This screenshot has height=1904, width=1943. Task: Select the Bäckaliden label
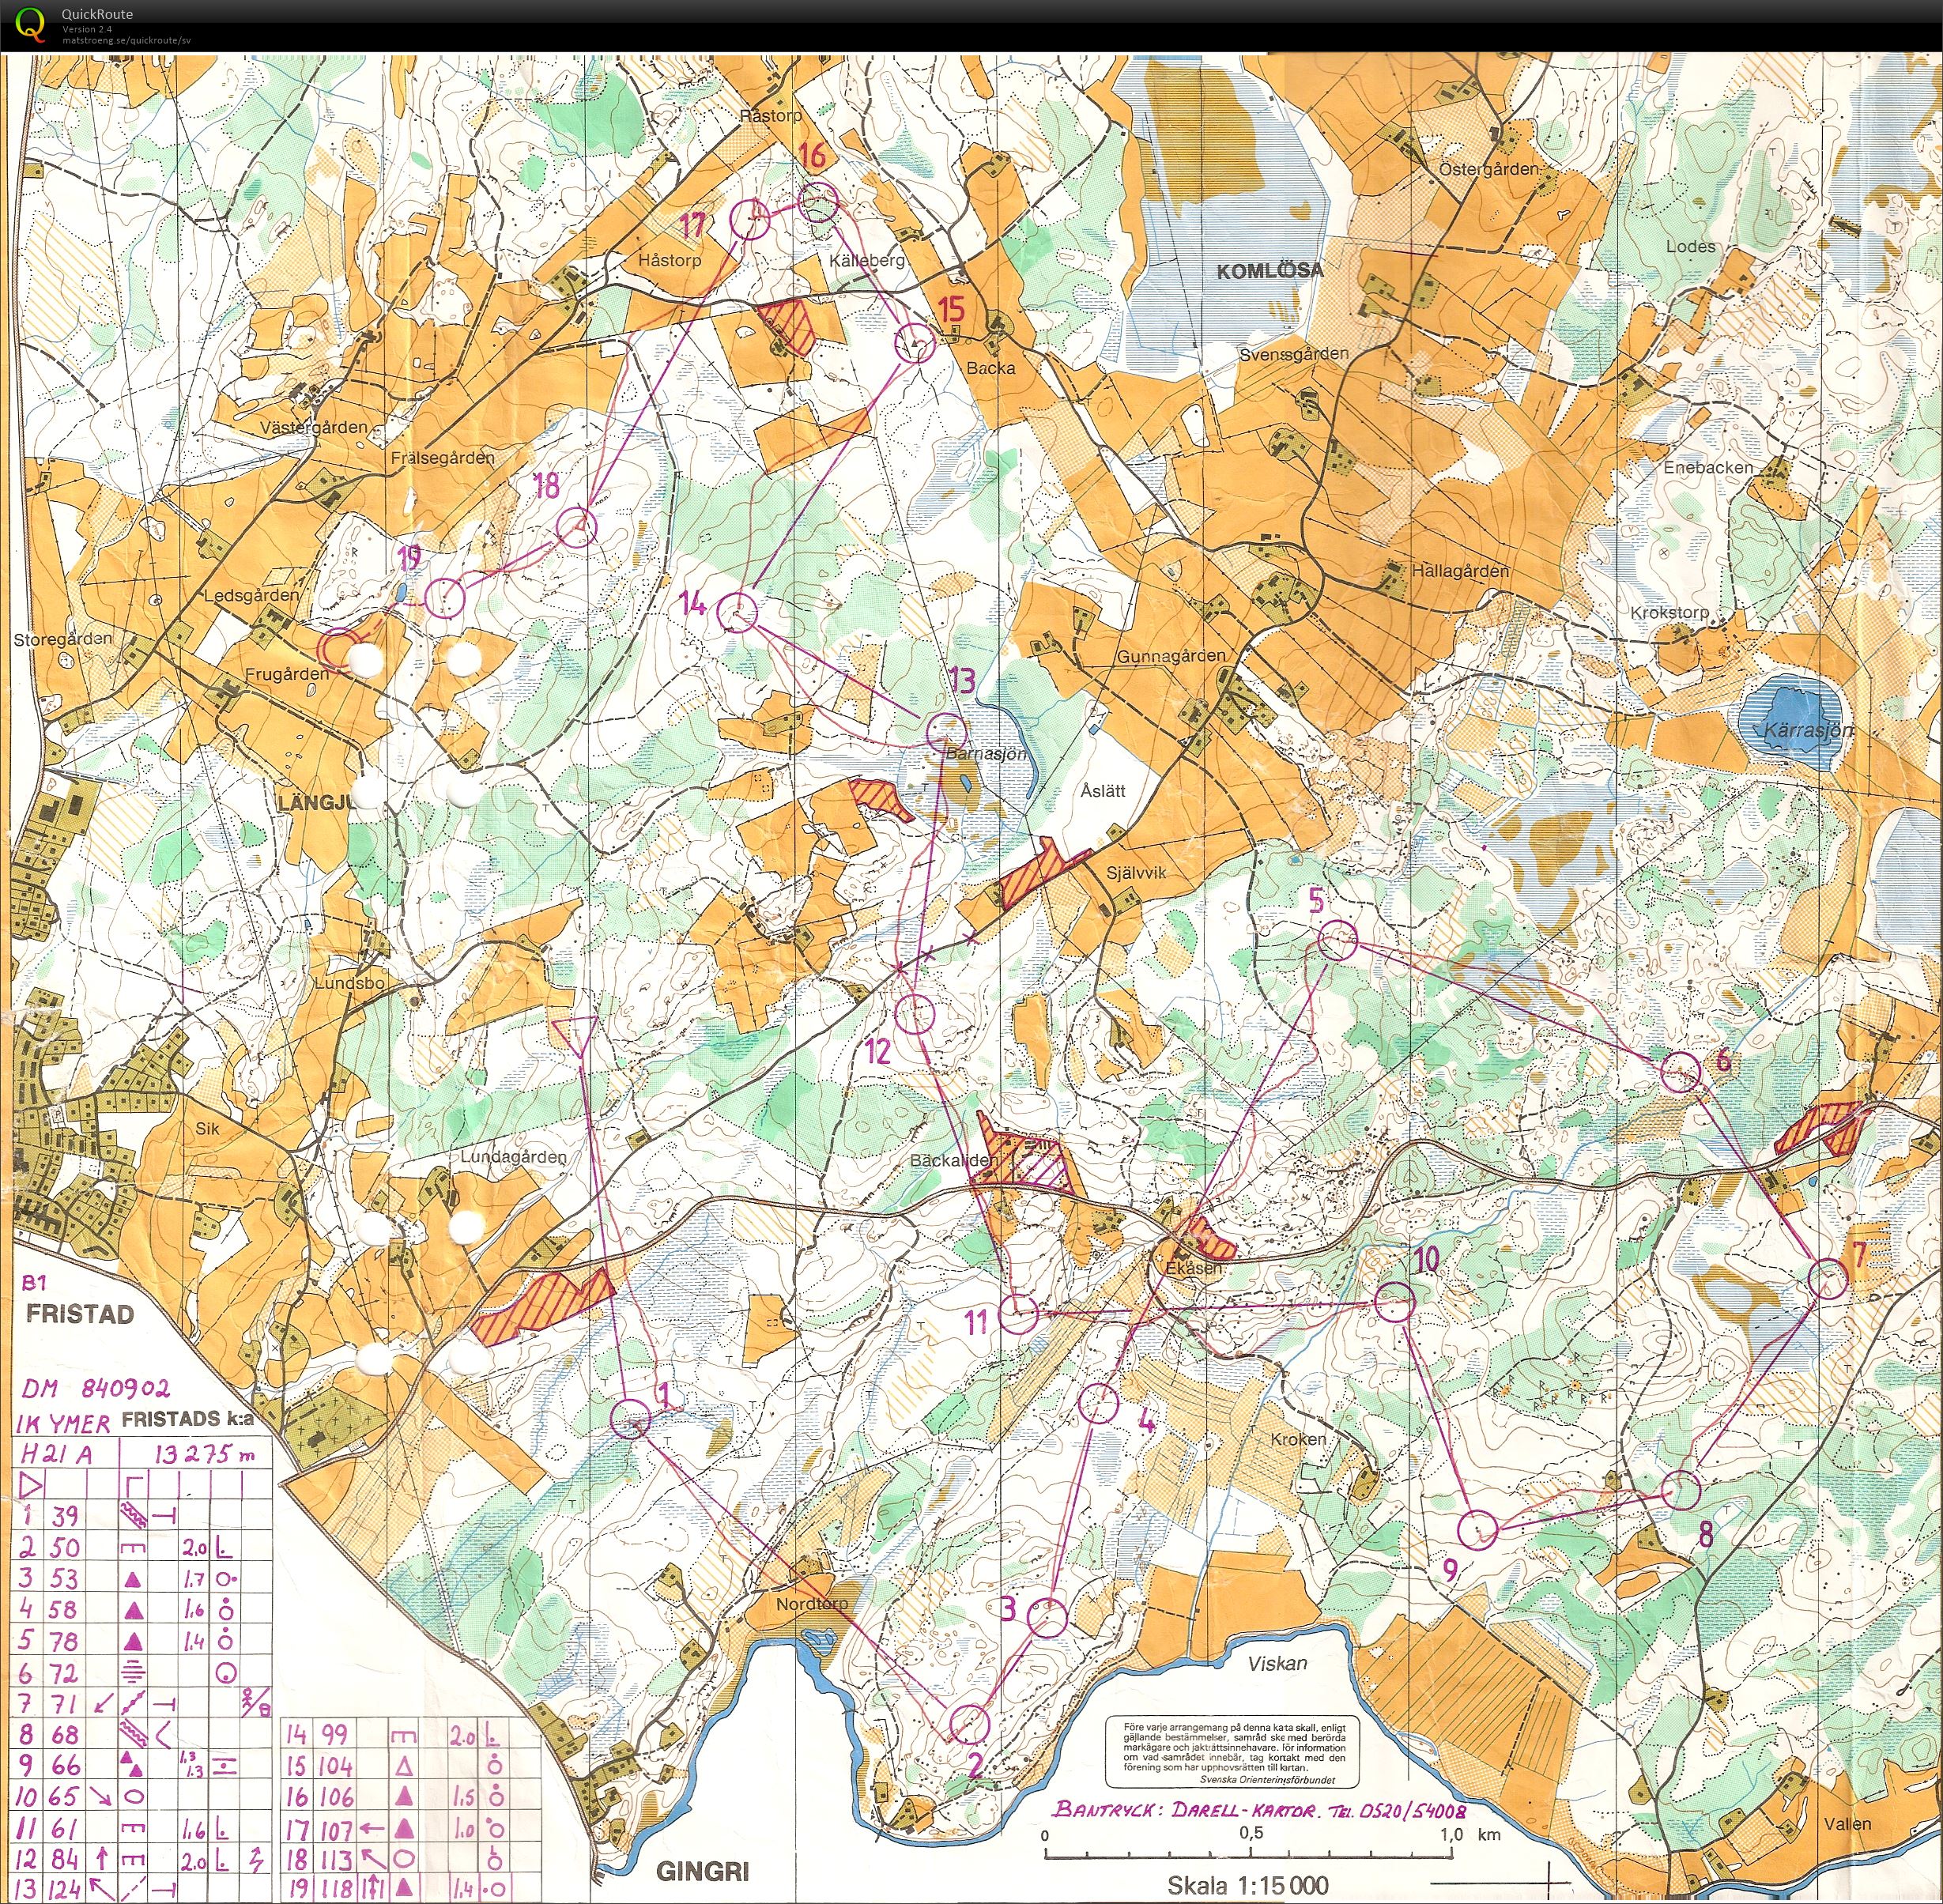click(953, 1161)
